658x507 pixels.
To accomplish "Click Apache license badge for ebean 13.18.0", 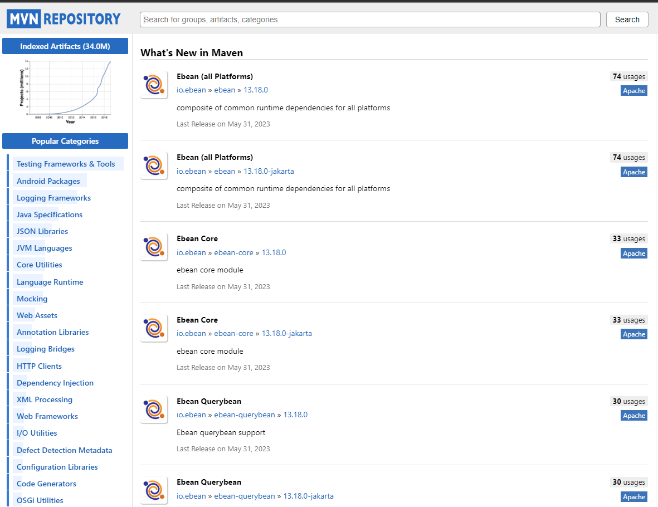I will (633, 91).
